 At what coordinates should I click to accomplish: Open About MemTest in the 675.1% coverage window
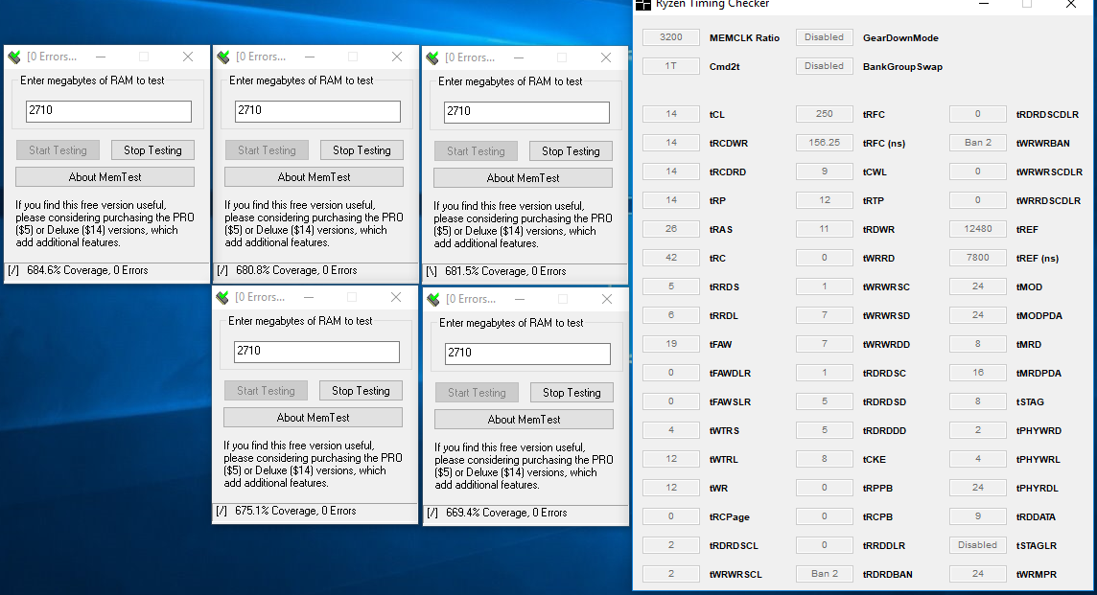[313, 418]
